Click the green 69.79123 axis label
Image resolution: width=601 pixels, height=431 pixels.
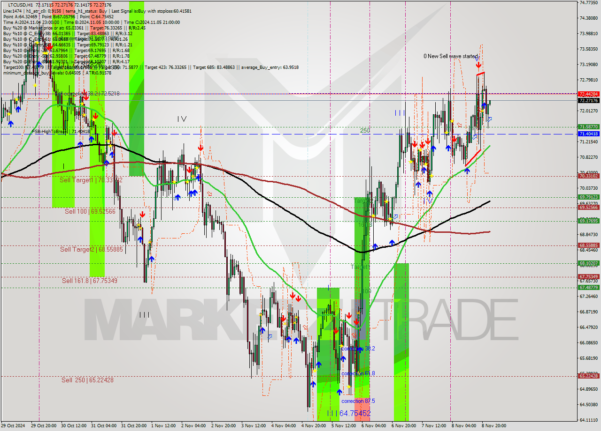(x=588, y=197)
